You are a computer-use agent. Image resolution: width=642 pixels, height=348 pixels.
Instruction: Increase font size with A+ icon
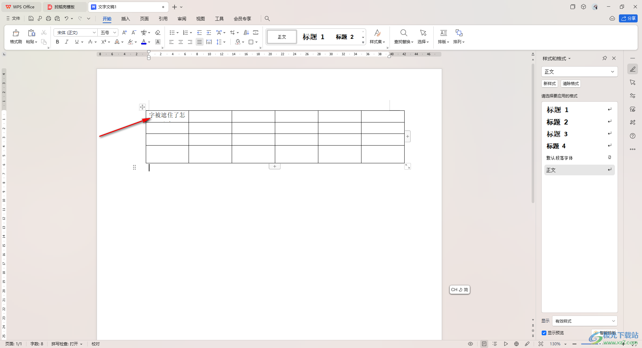tap(124, 32)
